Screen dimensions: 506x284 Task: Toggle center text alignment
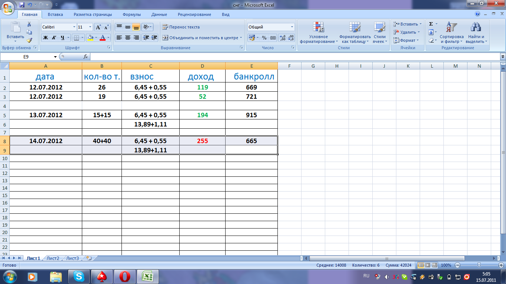(128, 38)
